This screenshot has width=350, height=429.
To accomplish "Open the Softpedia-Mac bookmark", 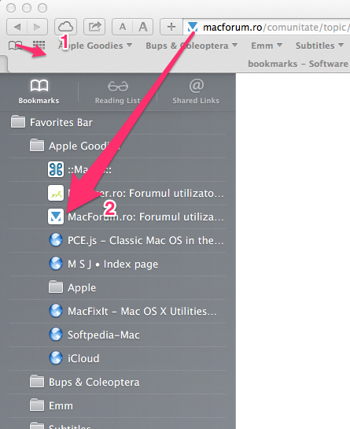I will [x=117, y=335].
